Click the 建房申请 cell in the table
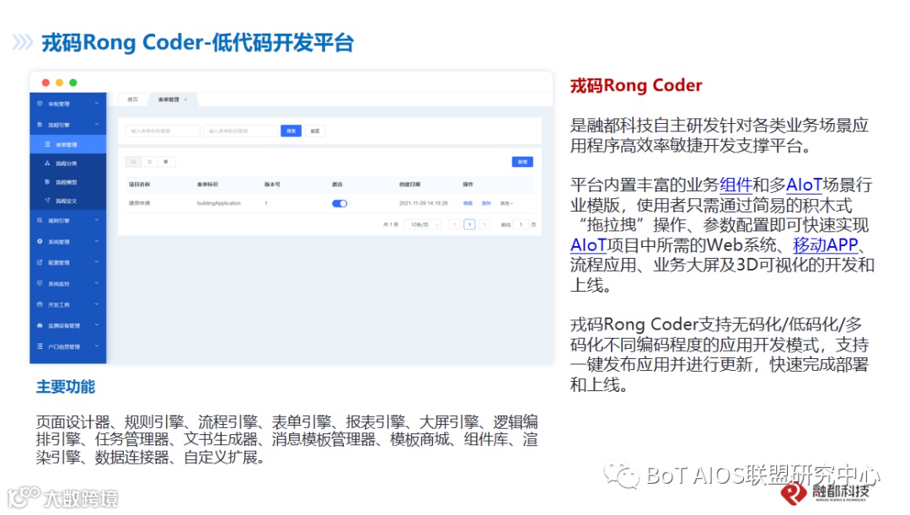This screenshot has height=515, width=910. tap(139, 203)
